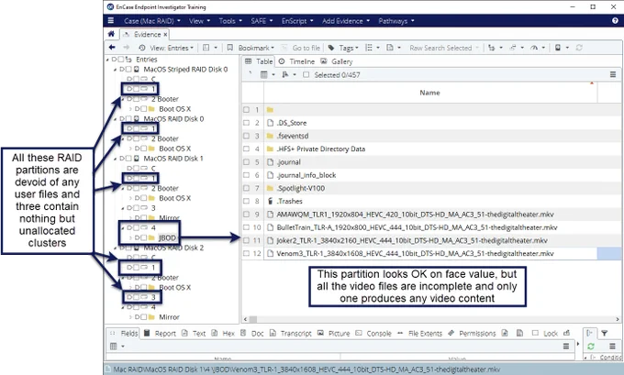This screenshot has width=624, height=375.
Task: Open the dropdown next to the grid icon below Fields
Action: [x=123, y=347]
